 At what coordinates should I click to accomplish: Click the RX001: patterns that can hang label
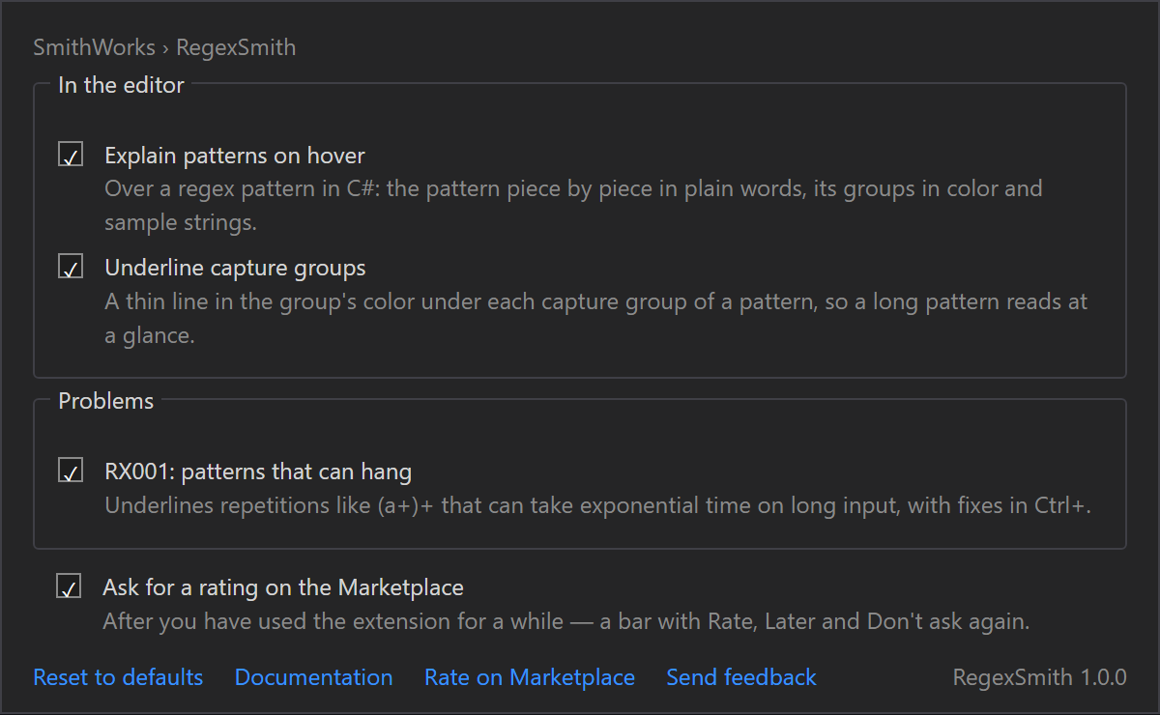(x=258, y=472)
